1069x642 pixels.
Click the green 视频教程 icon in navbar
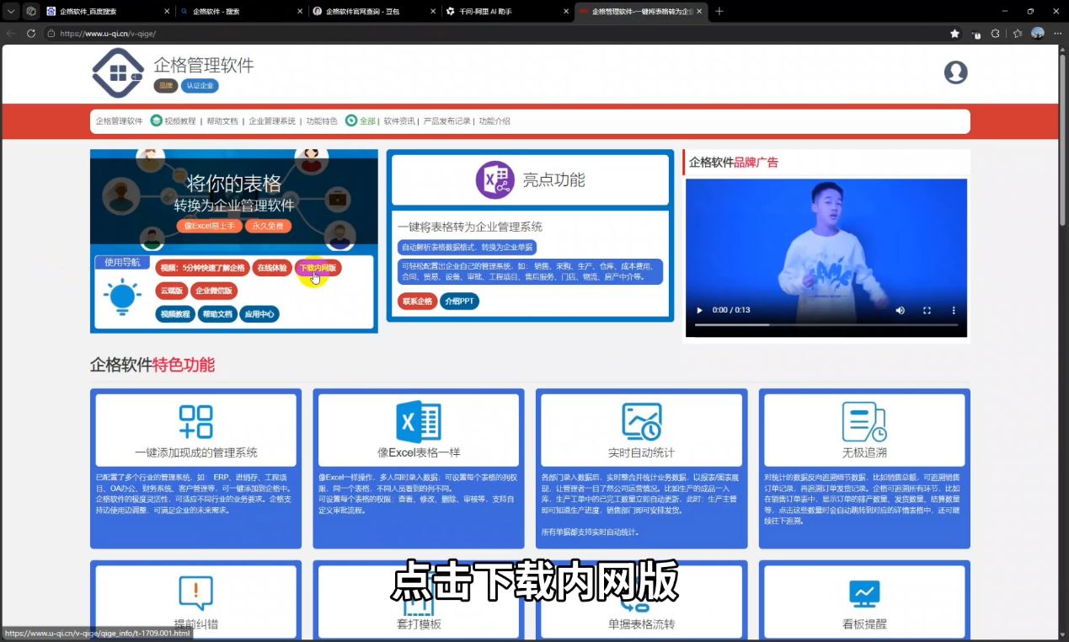coord(156,120)
